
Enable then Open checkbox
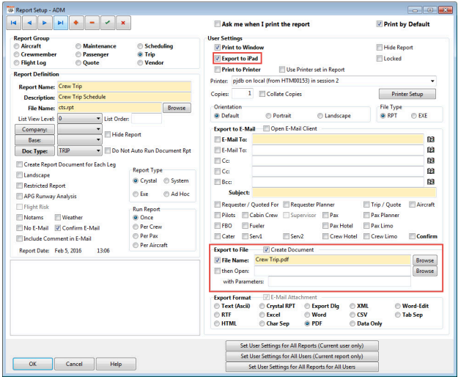pos(218,271)
